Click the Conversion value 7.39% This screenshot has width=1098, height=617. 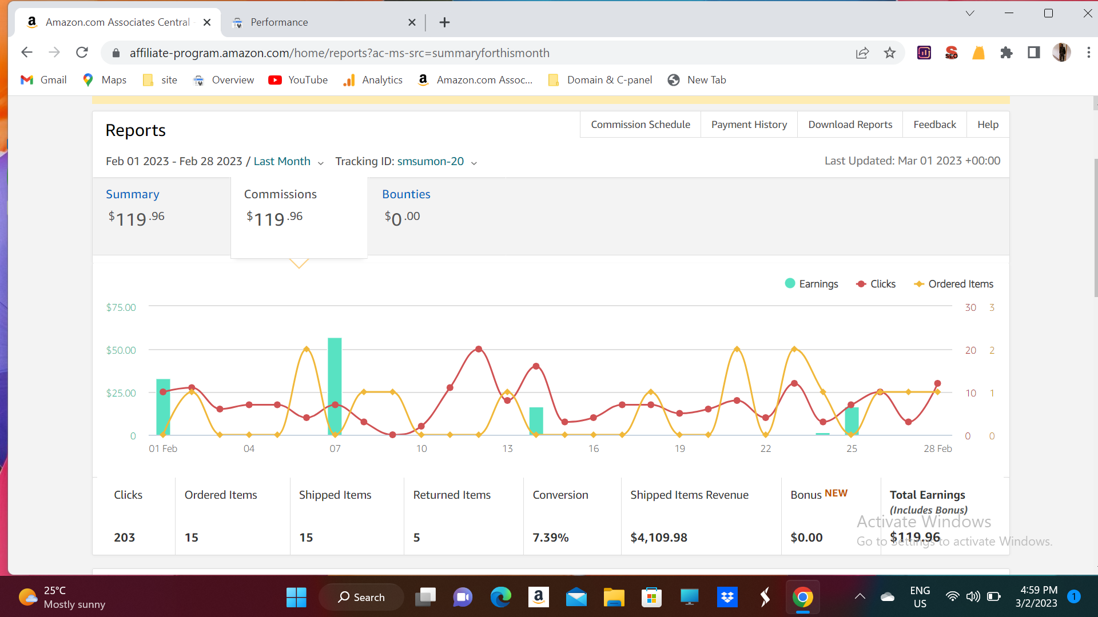tap(550, 538)
